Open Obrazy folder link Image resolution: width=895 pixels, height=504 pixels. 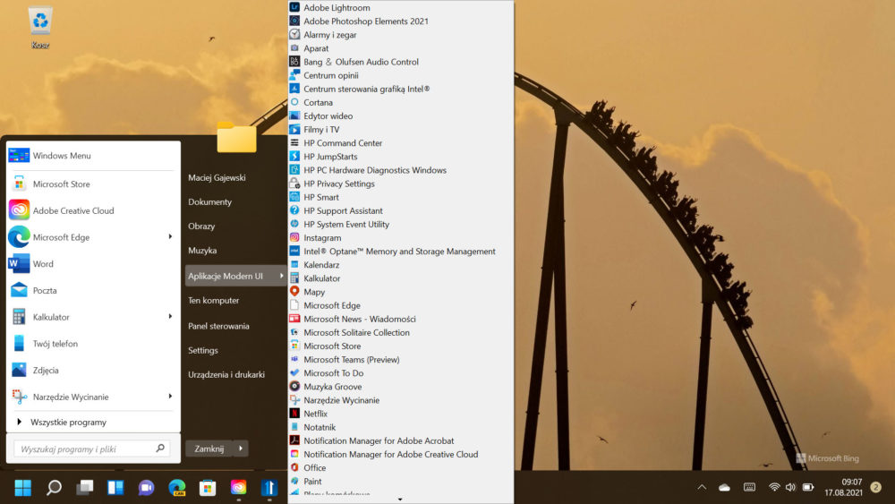pos(201,226)
